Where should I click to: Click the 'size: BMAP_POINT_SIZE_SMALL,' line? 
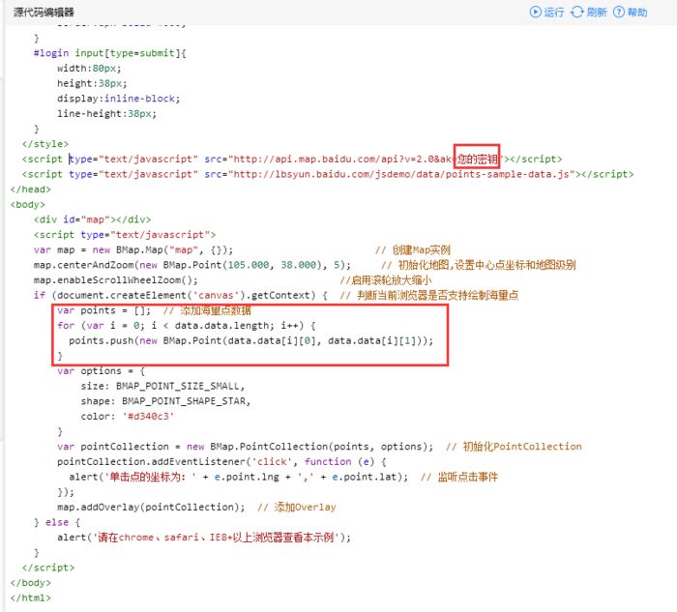point(162,386)
